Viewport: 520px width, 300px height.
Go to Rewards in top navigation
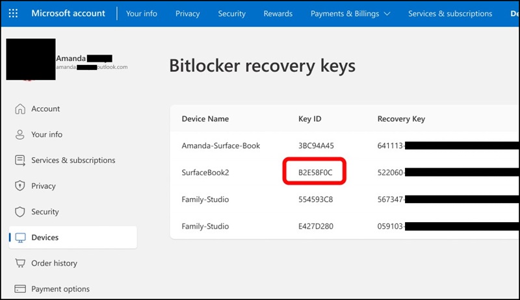pyautogui.click(x=278, y=14)
